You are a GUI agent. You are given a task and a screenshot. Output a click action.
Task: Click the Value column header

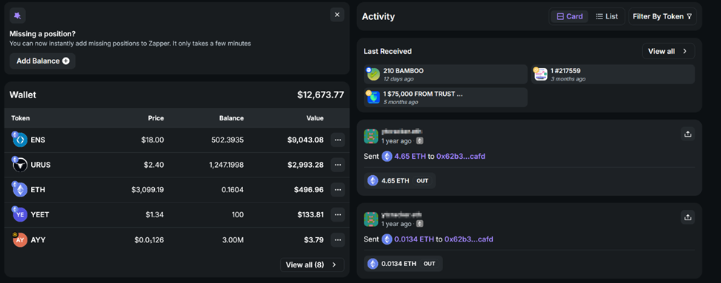[315, 118]
